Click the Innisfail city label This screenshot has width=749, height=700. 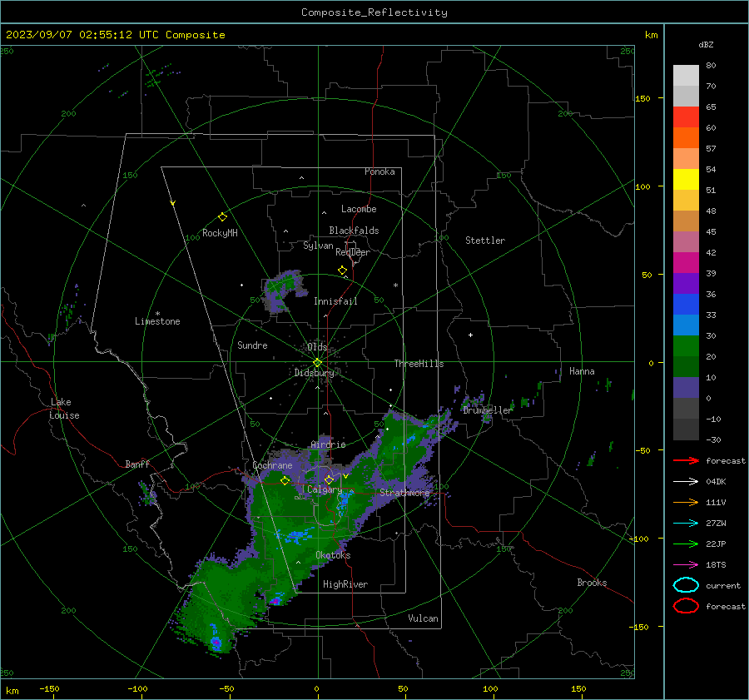pyautogui.click(x=335, y=301)
